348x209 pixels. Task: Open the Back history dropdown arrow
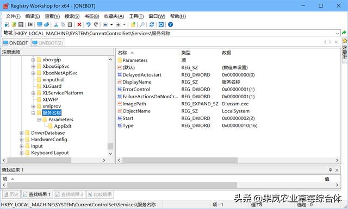click(111, 24)
